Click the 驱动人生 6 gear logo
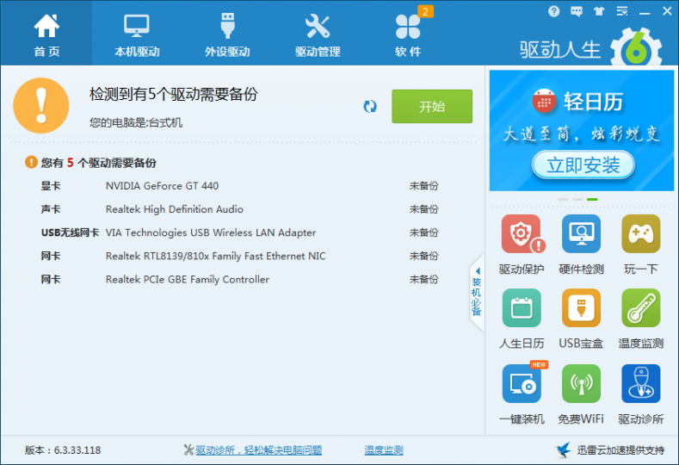 (636, 48)
